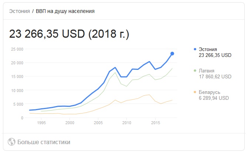Click the orange Беларусь legend dot

coord(195,92)
